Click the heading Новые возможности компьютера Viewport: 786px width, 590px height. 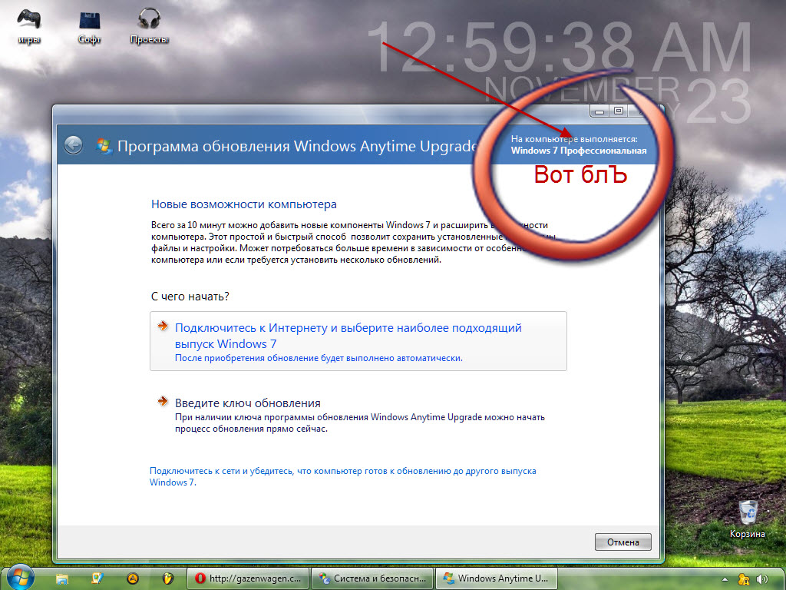[x=243, y=204]
